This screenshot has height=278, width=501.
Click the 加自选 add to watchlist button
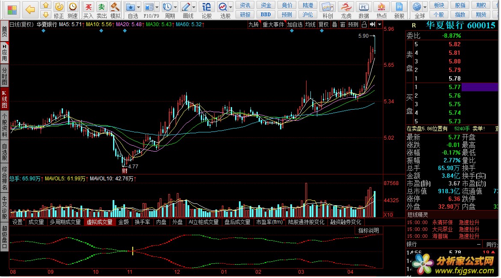(295, 24)
